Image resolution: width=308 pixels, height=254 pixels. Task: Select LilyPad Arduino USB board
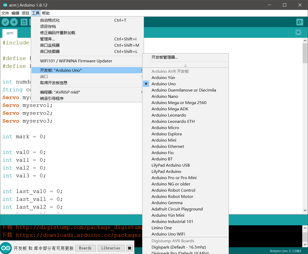[185, 165]
